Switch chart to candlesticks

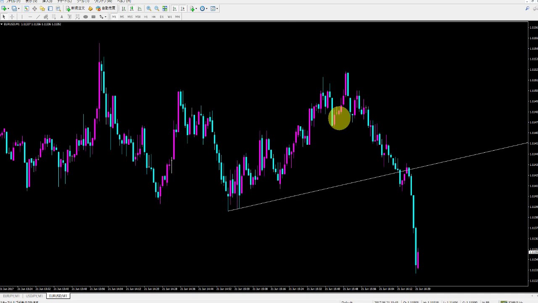pos(132,8)
